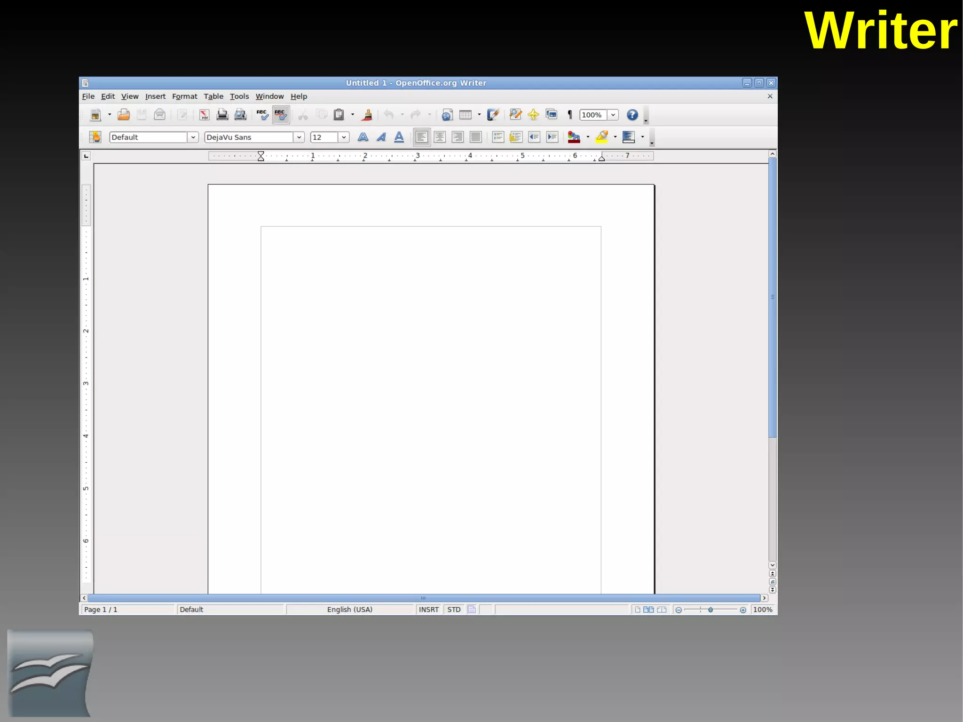Open the Navigator star icon
The height and width of the screenshot is (722, 963).
click(533, 115)
